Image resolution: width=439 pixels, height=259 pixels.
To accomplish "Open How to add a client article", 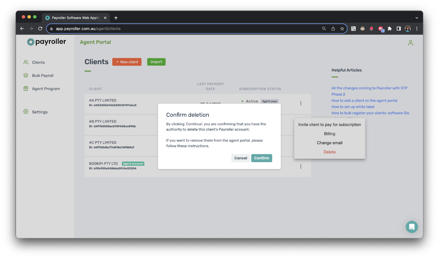I will 364,101.
